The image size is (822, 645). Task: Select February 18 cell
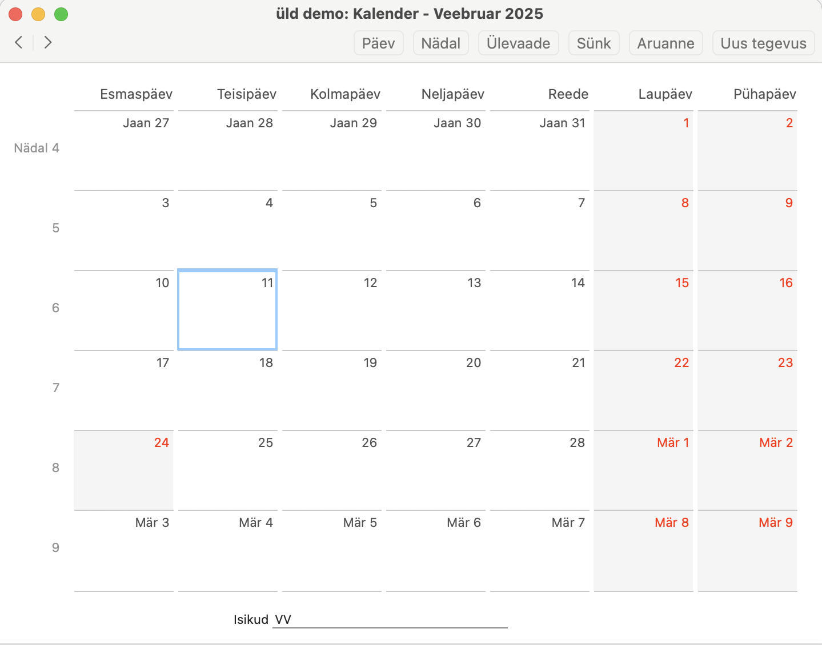228,390
